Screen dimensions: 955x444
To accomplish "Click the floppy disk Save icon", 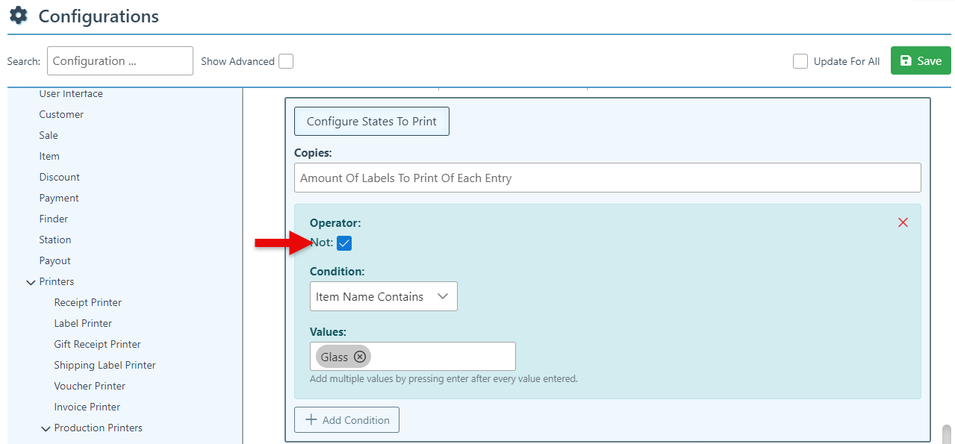I will point(906,61).
